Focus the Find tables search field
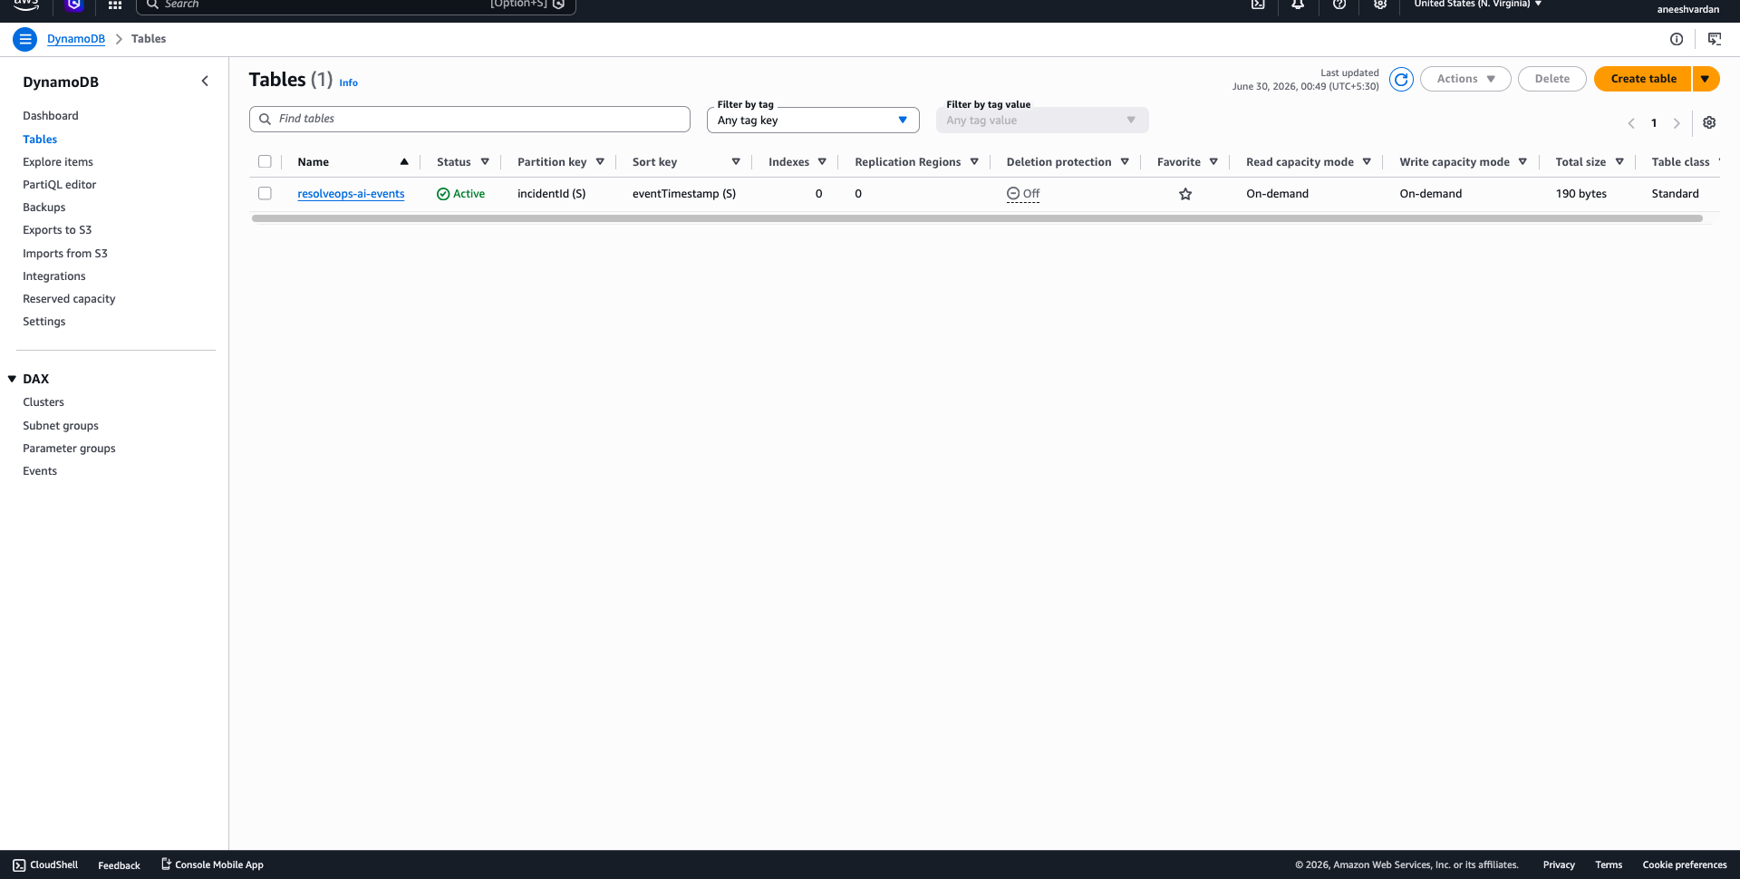This screenshot has width=1740, height=879. click(469, 119)
